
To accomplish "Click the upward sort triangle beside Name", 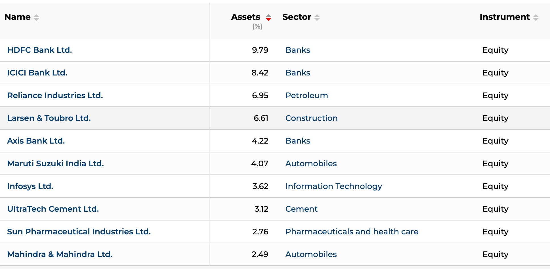I will tap(36, 16).
